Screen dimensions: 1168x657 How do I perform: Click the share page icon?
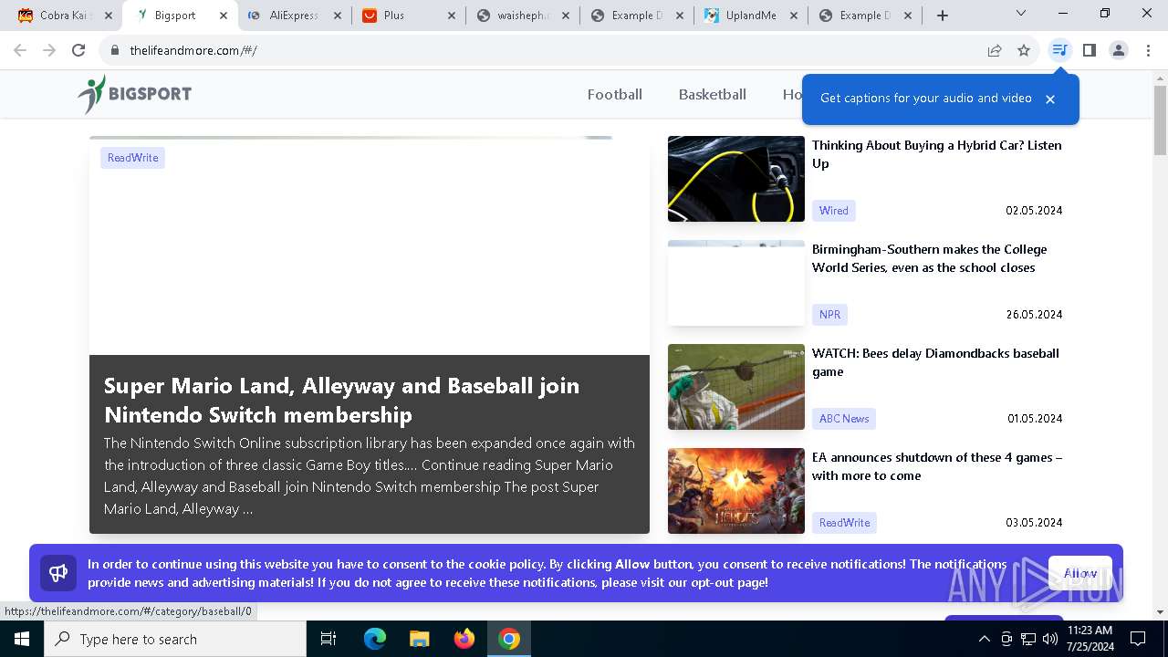pos(995,50)
